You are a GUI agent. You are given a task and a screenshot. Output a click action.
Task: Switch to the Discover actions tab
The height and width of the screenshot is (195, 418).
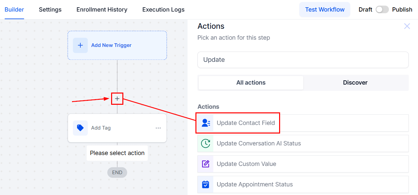point(355,83)
